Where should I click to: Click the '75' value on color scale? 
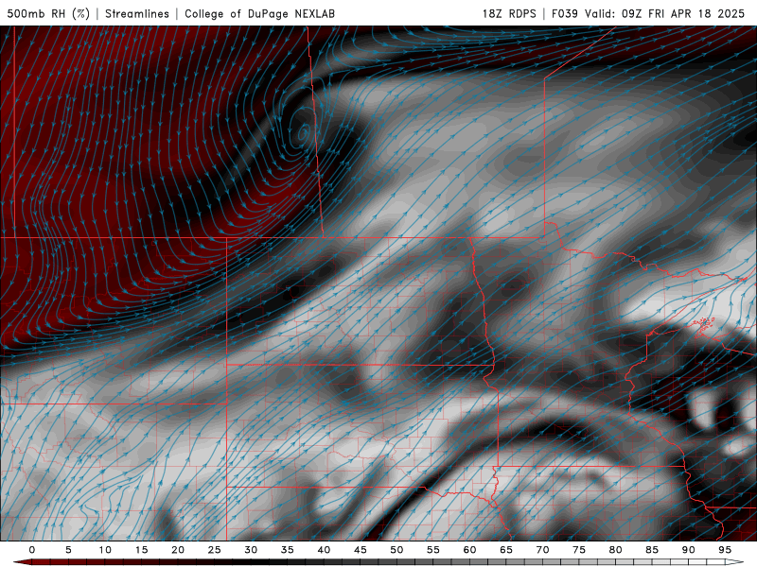click(579, 550)
